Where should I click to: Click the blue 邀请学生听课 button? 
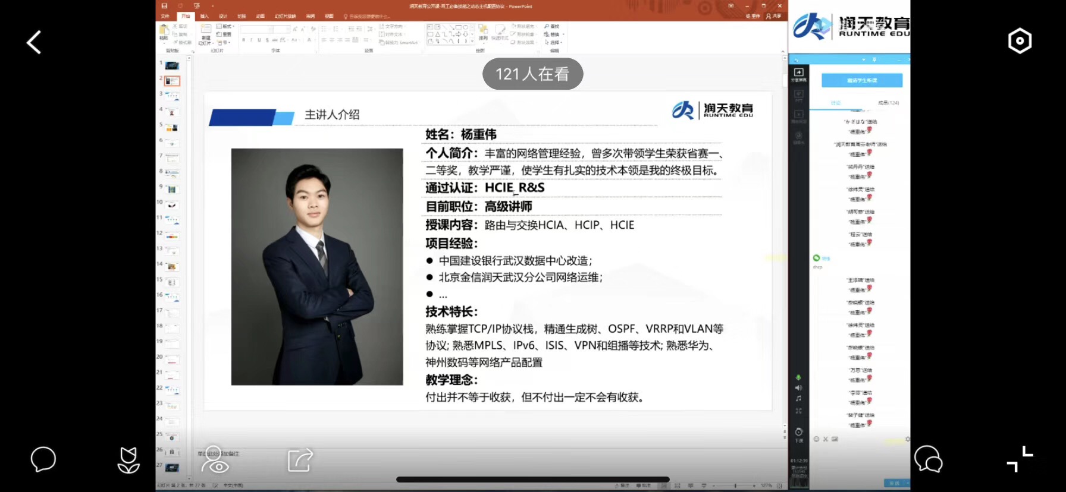coord(861,80)
